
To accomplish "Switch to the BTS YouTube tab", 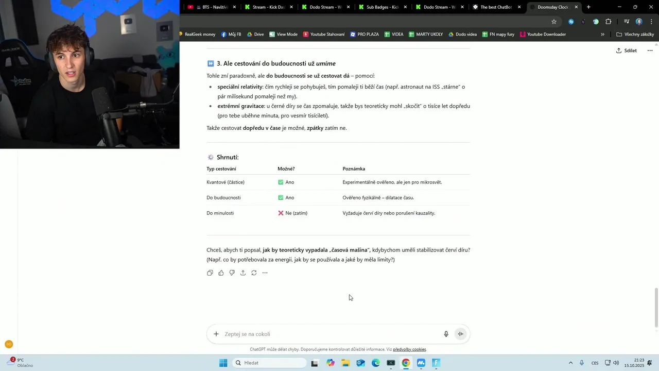I will click(x=212, y=7).
